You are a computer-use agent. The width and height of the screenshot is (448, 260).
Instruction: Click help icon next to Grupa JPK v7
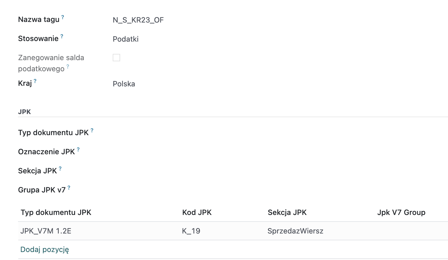69,188
